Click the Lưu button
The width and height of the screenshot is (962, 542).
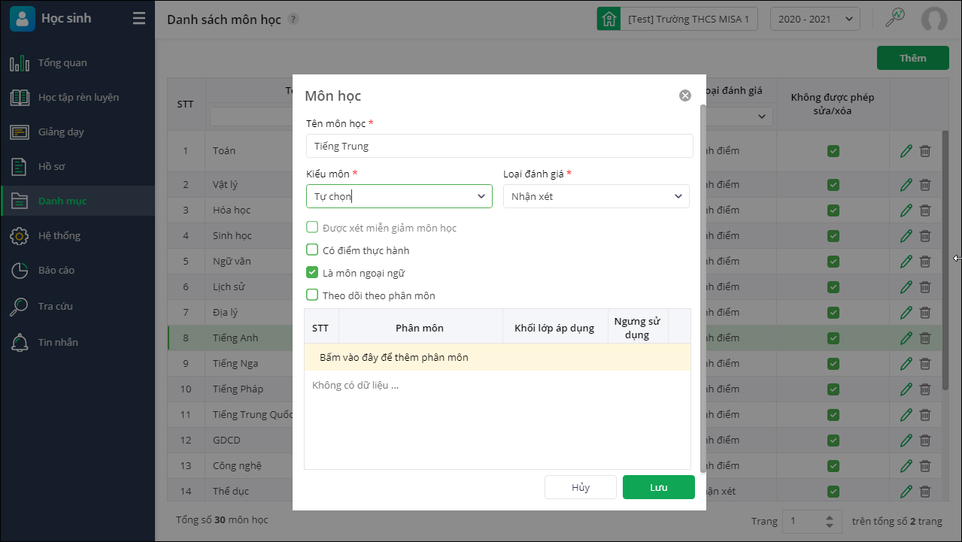[658, 487]
